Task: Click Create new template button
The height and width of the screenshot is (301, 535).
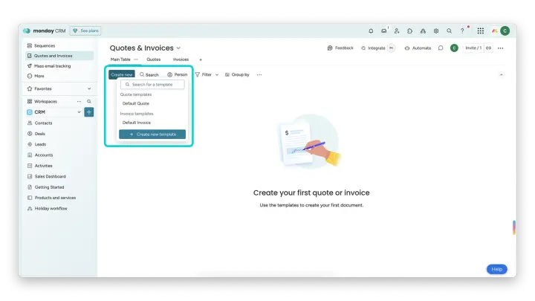Action: [x=152, y=135]
